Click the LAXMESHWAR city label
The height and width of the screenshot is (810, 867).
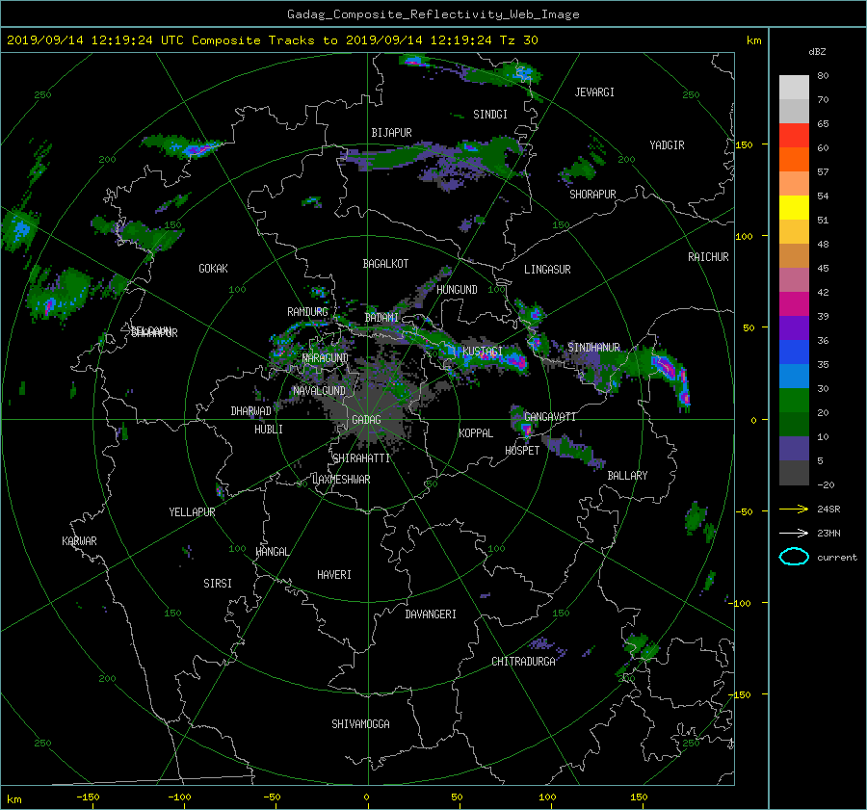341,480
